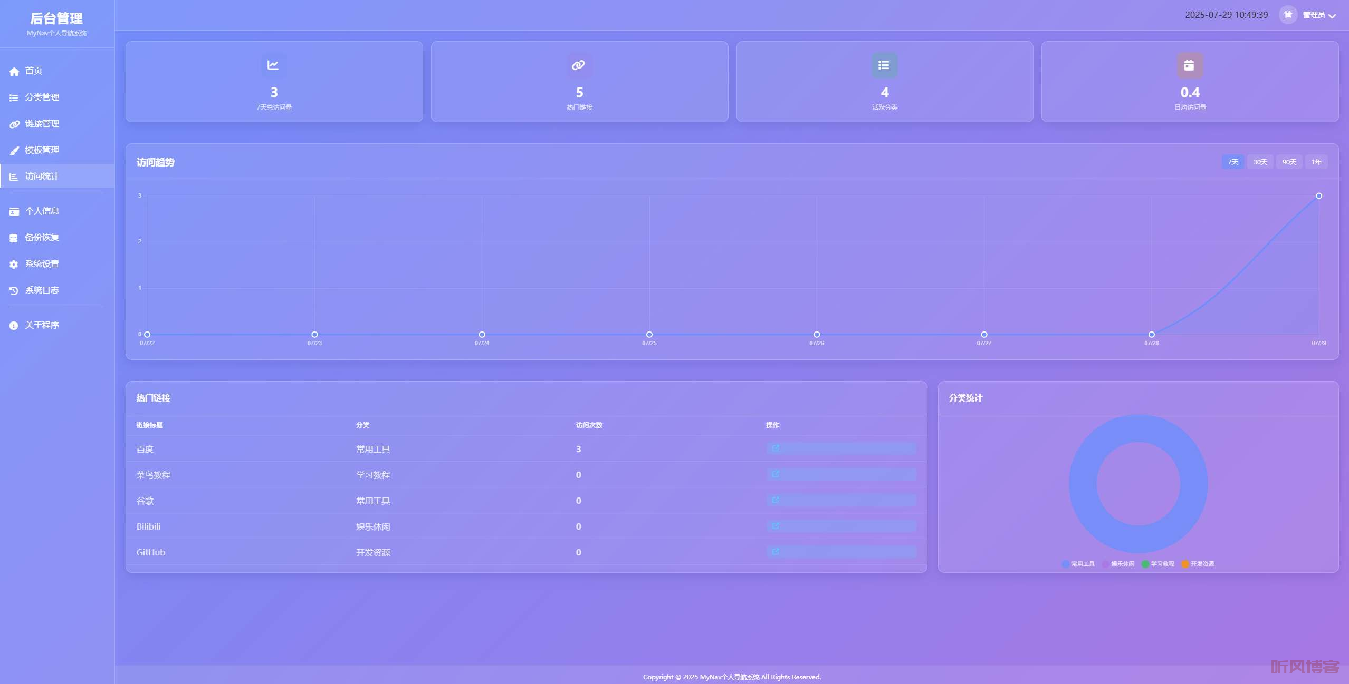The image size is (1349, 684).
Task: Click the 管 avatar in header
Action: coord(1288,15)
